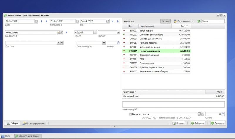The width and height of the screenshot is (235, 139).
Task: Click the ellipsis button in Касса field
Action: [199, 114]
